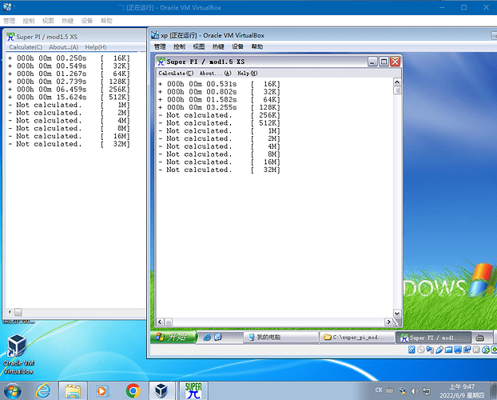Click the Windows 7 clock showing 9:47
The height and width of the screenshot is (400, 497).
click(462, 386)
